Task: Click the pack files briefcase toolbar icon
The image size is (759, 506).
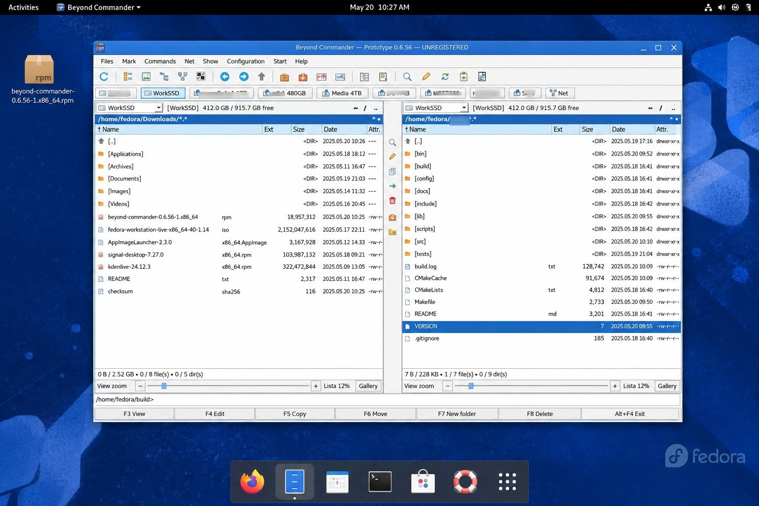Action: tap(284, 77)
